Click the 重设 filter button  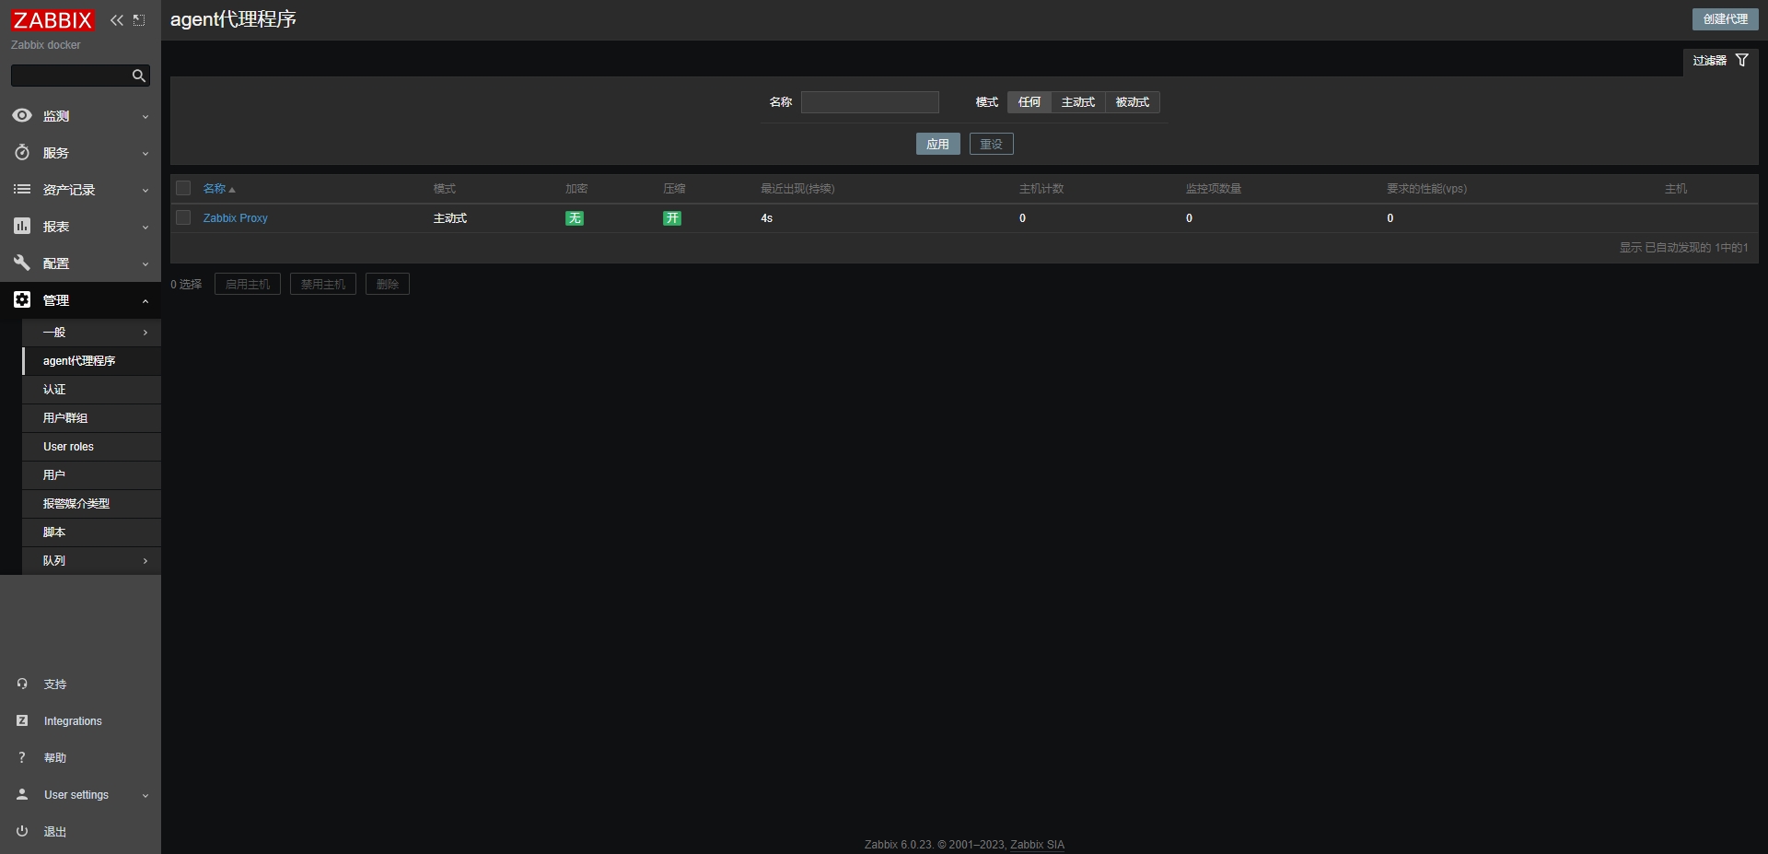coord(991,144)
